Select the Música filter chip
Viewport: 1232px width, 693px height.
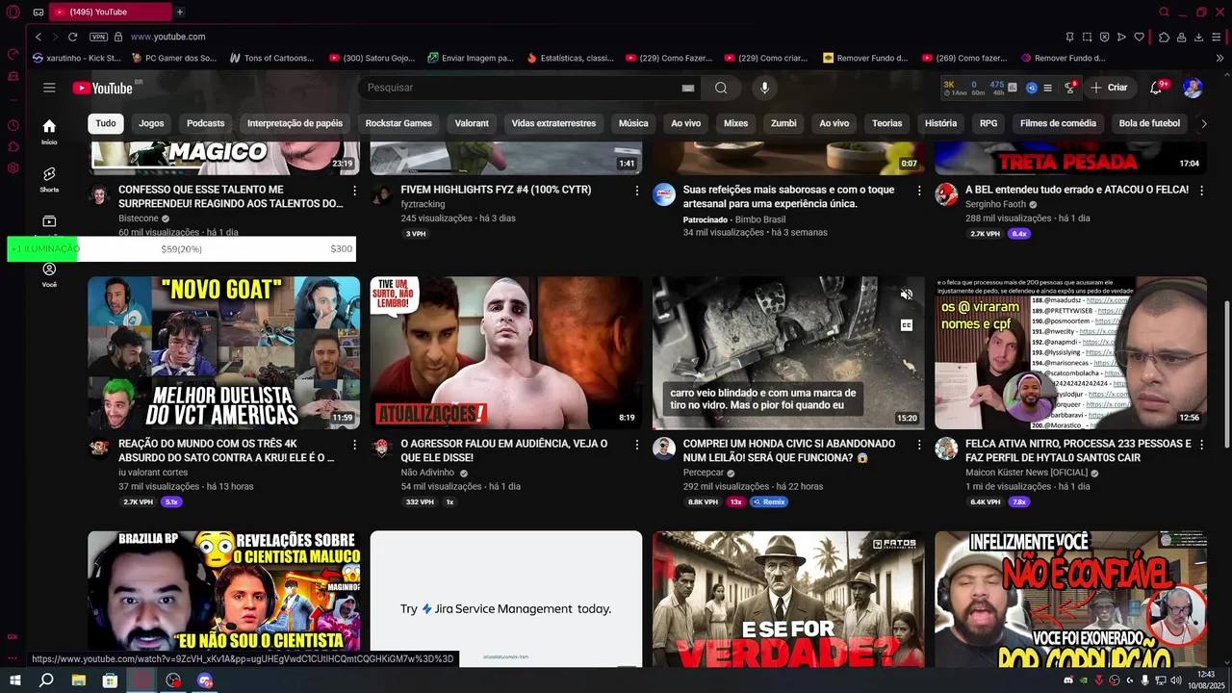click(x=633, y=123)
